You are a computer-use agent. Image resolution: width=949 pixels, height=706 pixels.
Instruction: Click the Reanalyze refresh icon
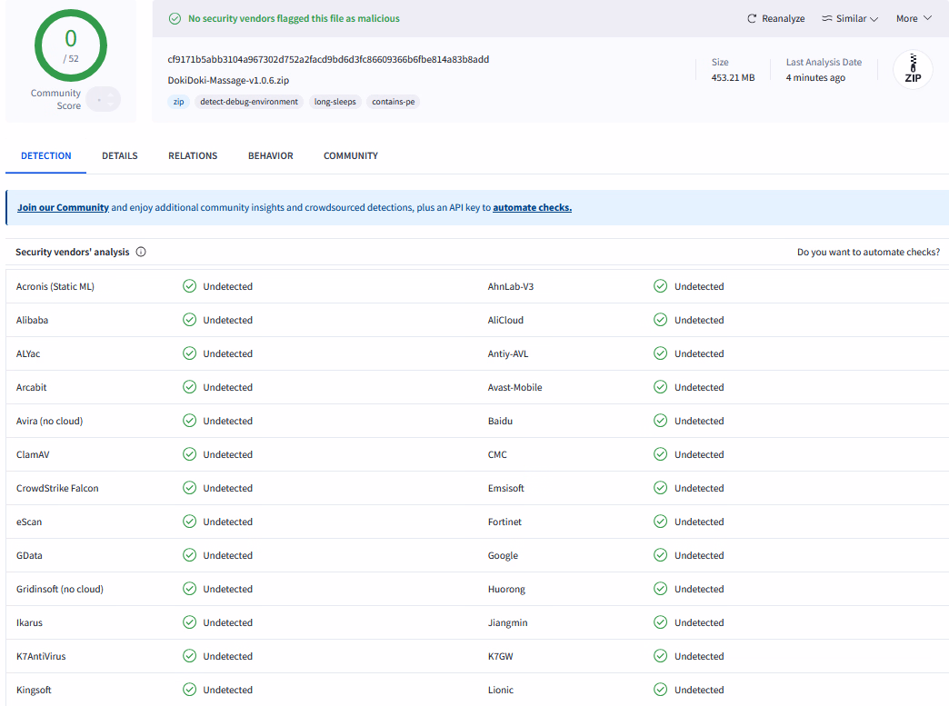[x=751, y=19]
